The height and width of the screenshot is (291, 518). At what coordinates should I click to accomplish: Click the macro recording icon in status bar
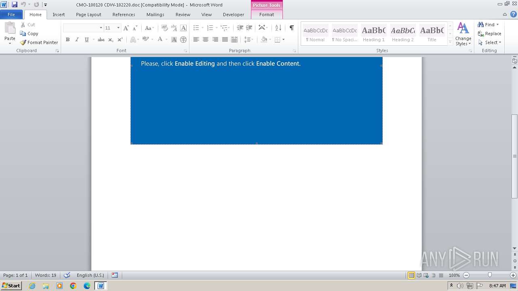point(115,275)
